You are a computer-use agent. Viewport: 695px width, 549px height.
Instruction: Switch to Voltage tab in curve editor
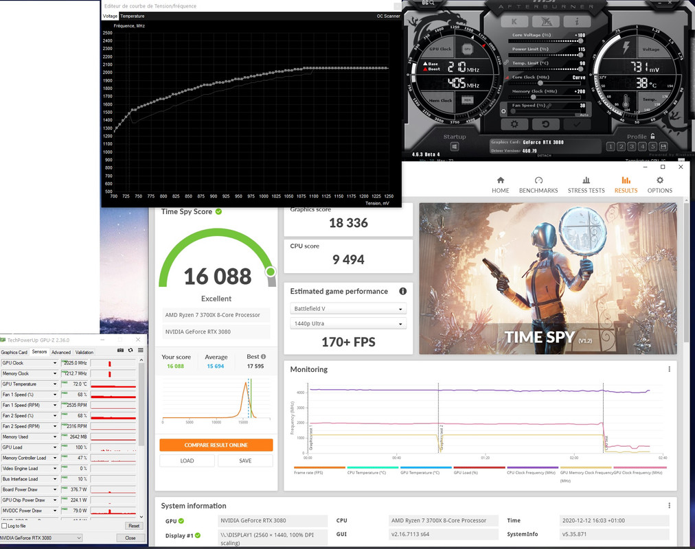111,16
